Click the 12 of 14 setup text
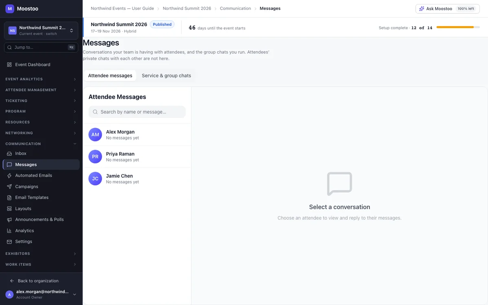The height and width of the screenshot is (305, 488). (422, 28)
